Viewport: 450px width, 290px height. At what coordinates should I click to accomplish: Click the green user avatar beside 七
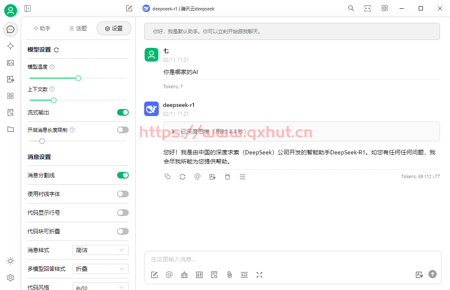[151, 55]
